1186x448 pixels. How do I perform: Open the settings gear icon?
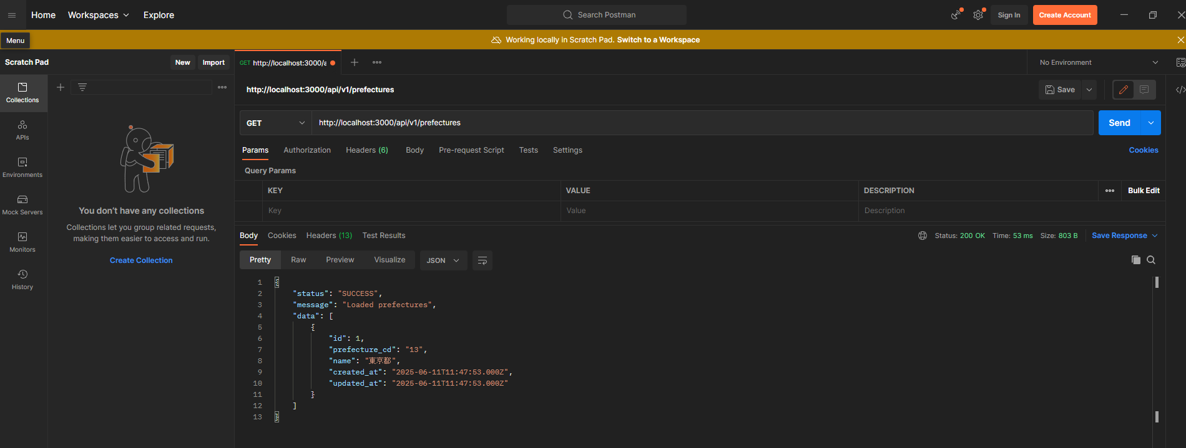click(x=978, y=15)
